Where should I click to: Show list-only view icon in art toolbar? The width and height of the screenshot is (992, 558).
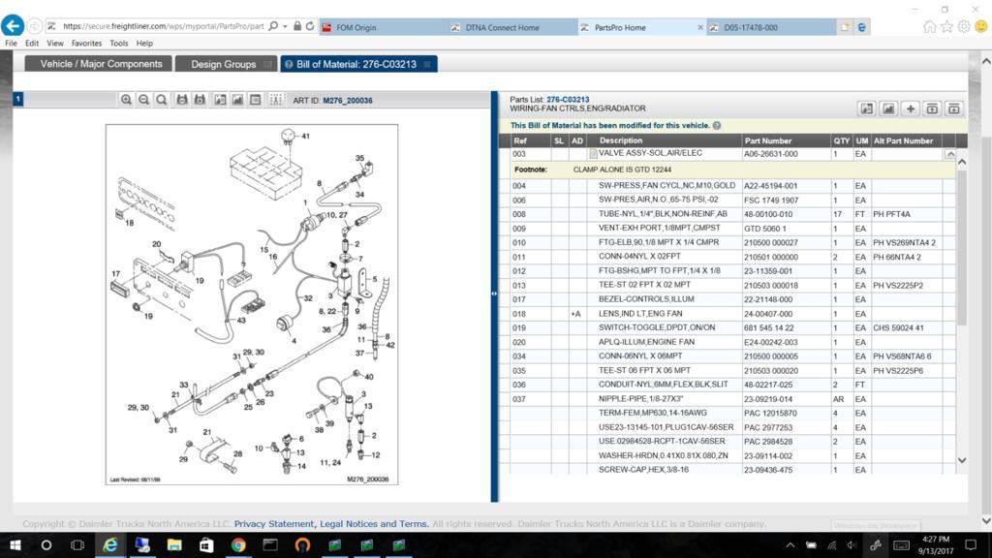[255, 100]
